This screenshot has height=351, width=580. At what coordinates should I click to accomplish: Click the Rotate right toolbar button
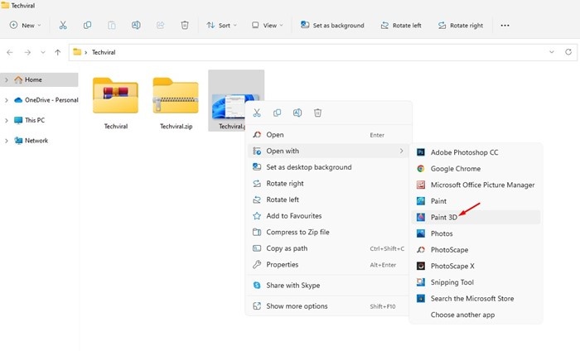coord(461,25)
